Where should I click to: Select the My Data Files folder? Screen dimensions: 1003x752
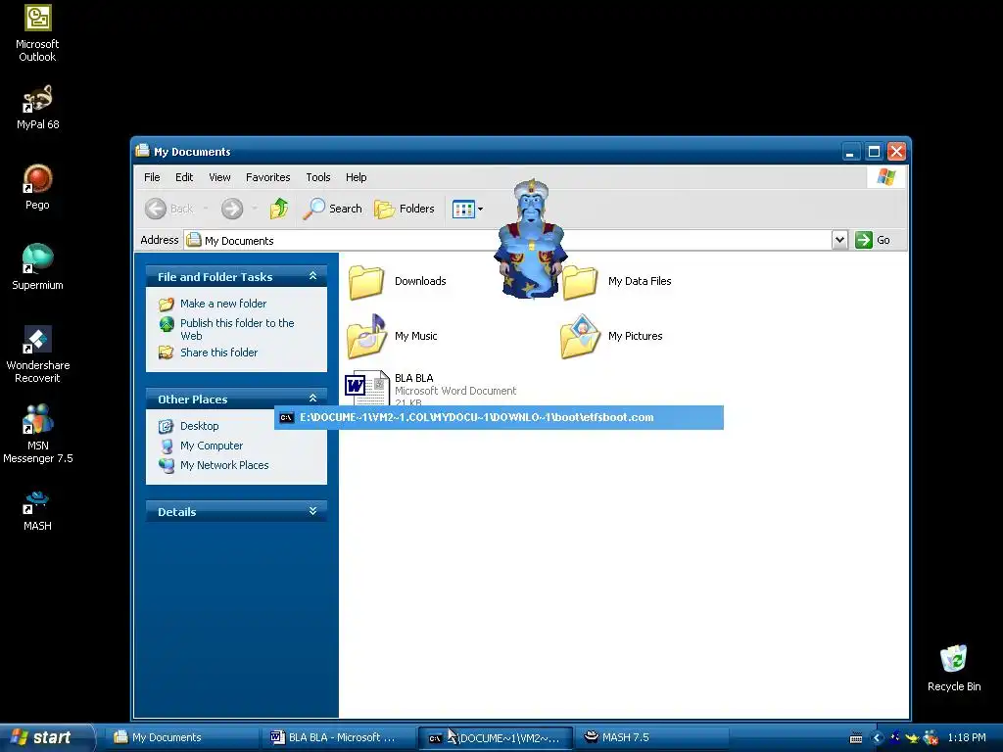click(617, 281)
